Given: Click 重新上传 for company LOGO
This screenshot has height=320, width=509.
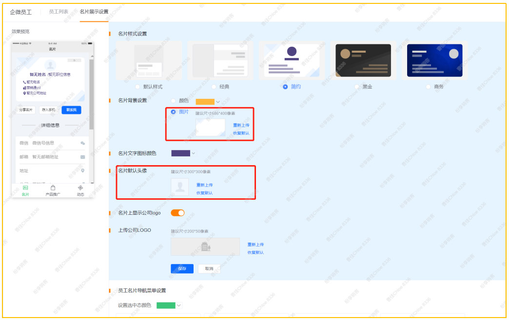Looking at the screenshot, I should pyautogui.click(x=256, y=245).
